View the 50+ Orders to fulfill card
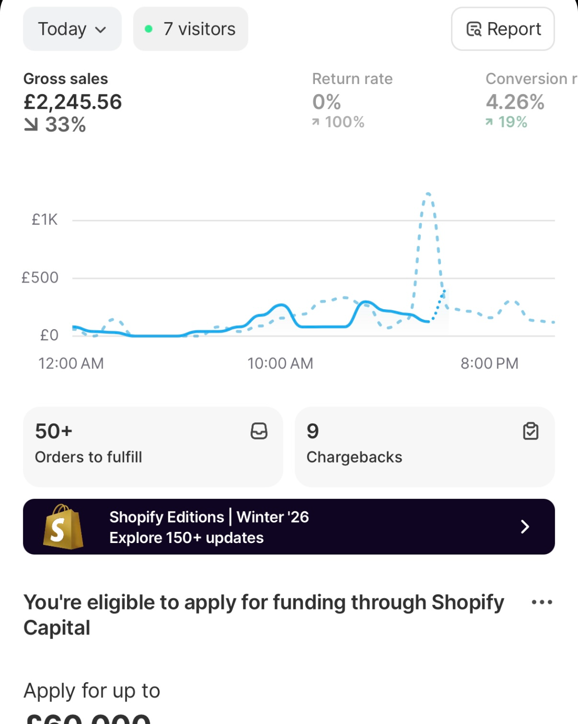This screenshot has height=724, width=578. point(151,446)
